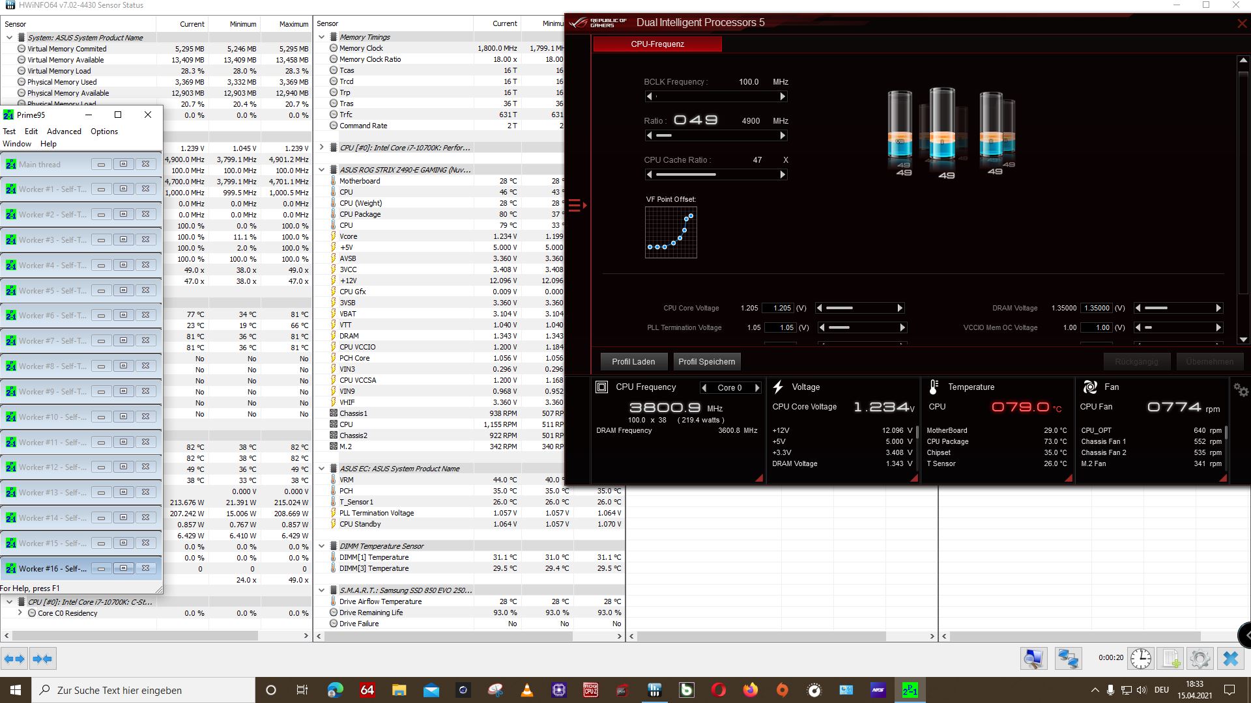Click the HWiNFO remote center network monitors icon
This screenshot has width=1251, height=703.
(x=1068, y=659)
